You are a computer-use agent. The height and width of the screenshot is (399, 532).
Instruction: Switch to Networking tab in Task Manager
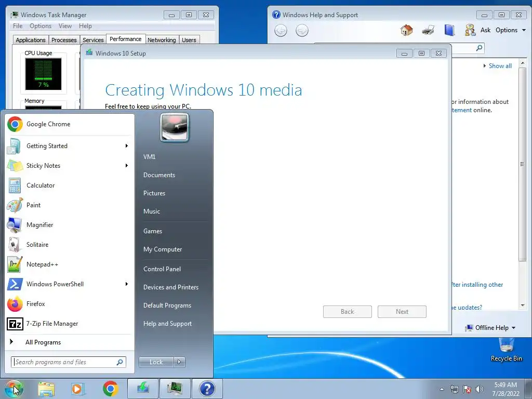tap(162, 40)
